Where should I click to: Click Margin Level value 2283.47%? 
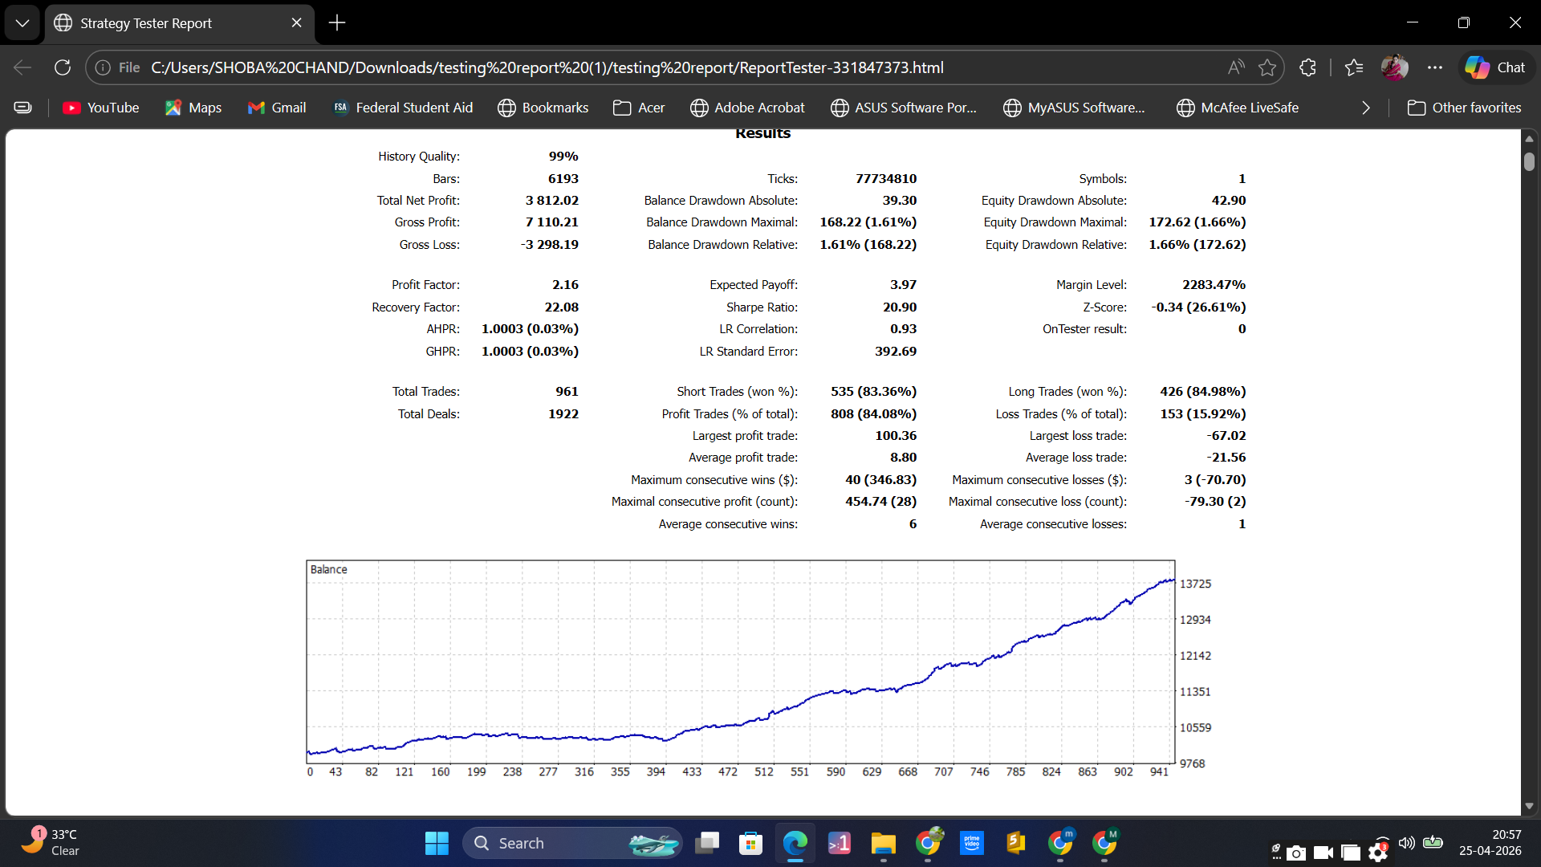click(1214, 285)
